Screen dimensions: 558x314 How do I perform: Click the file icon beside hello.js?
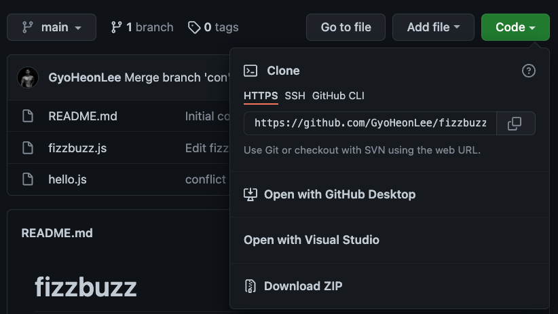coord(28,179)
